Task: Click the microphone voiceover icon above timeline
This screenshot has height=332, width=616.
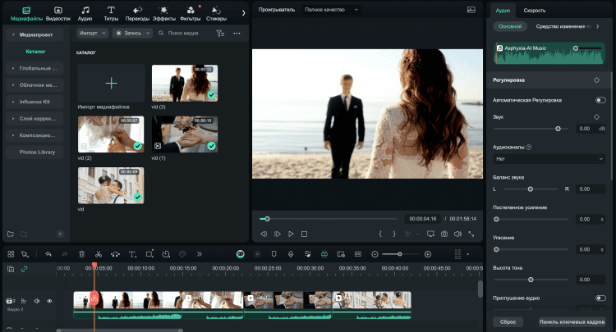Action: coord(291,254)
